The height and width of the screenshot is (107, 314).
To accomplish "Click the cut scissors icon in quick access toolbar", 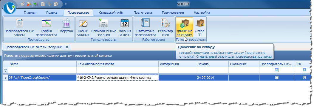I will [x=49, y=4].
